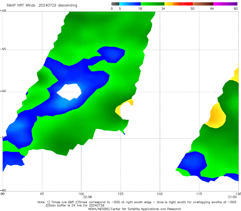Select the yellow-orange segment of the color bar
241x211 pixels.
pos(173,4)
